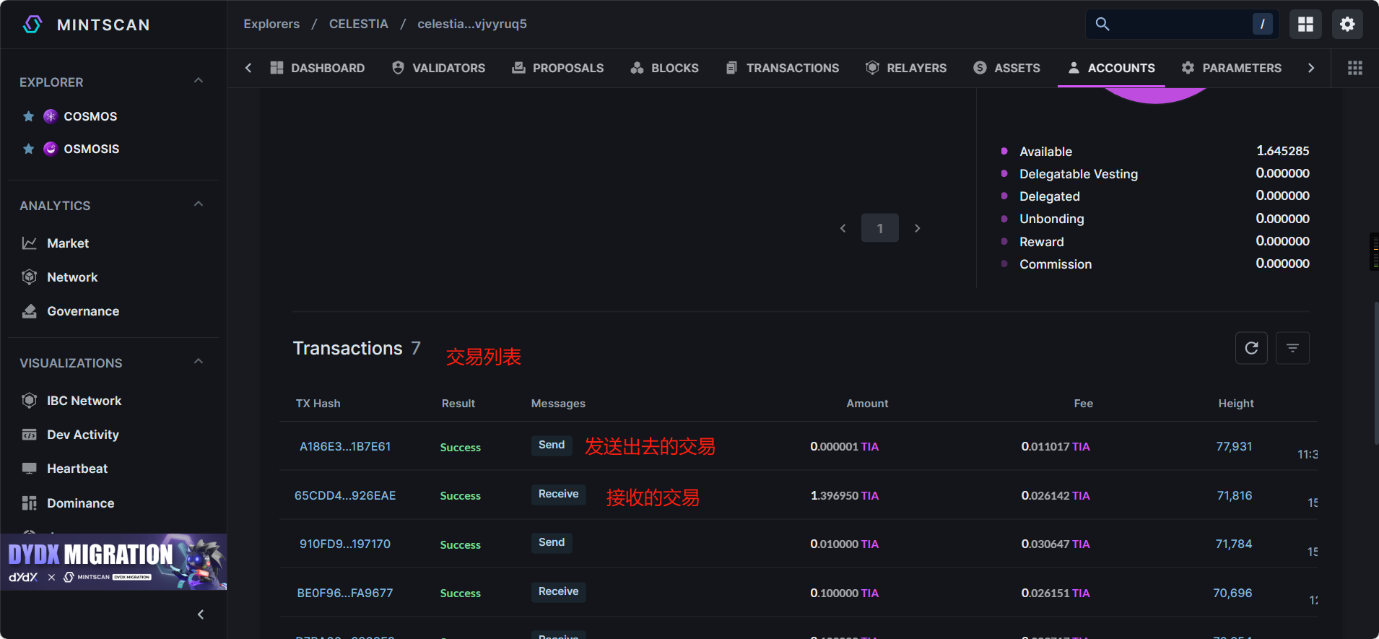1379x639 pixels.
Task: Click the Governance icon
Action: coord(30,311)
